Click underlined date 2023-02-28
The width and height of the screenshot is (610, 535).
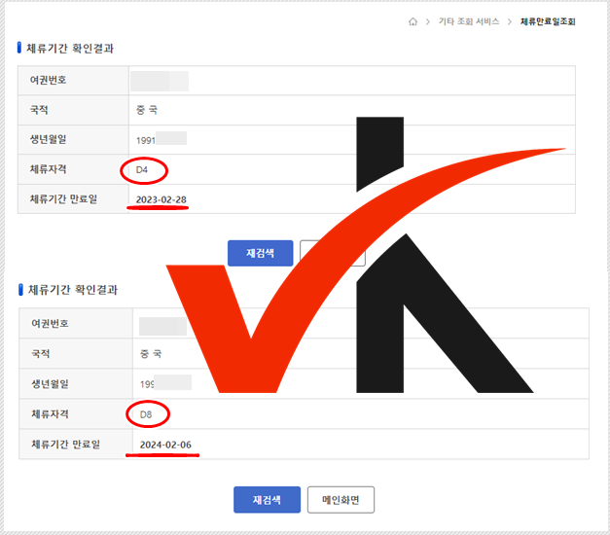coord(161,199)
